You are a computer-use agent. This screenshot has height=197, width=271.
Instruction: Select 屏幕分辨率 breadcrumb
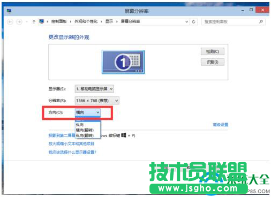[x=130, y=21]
